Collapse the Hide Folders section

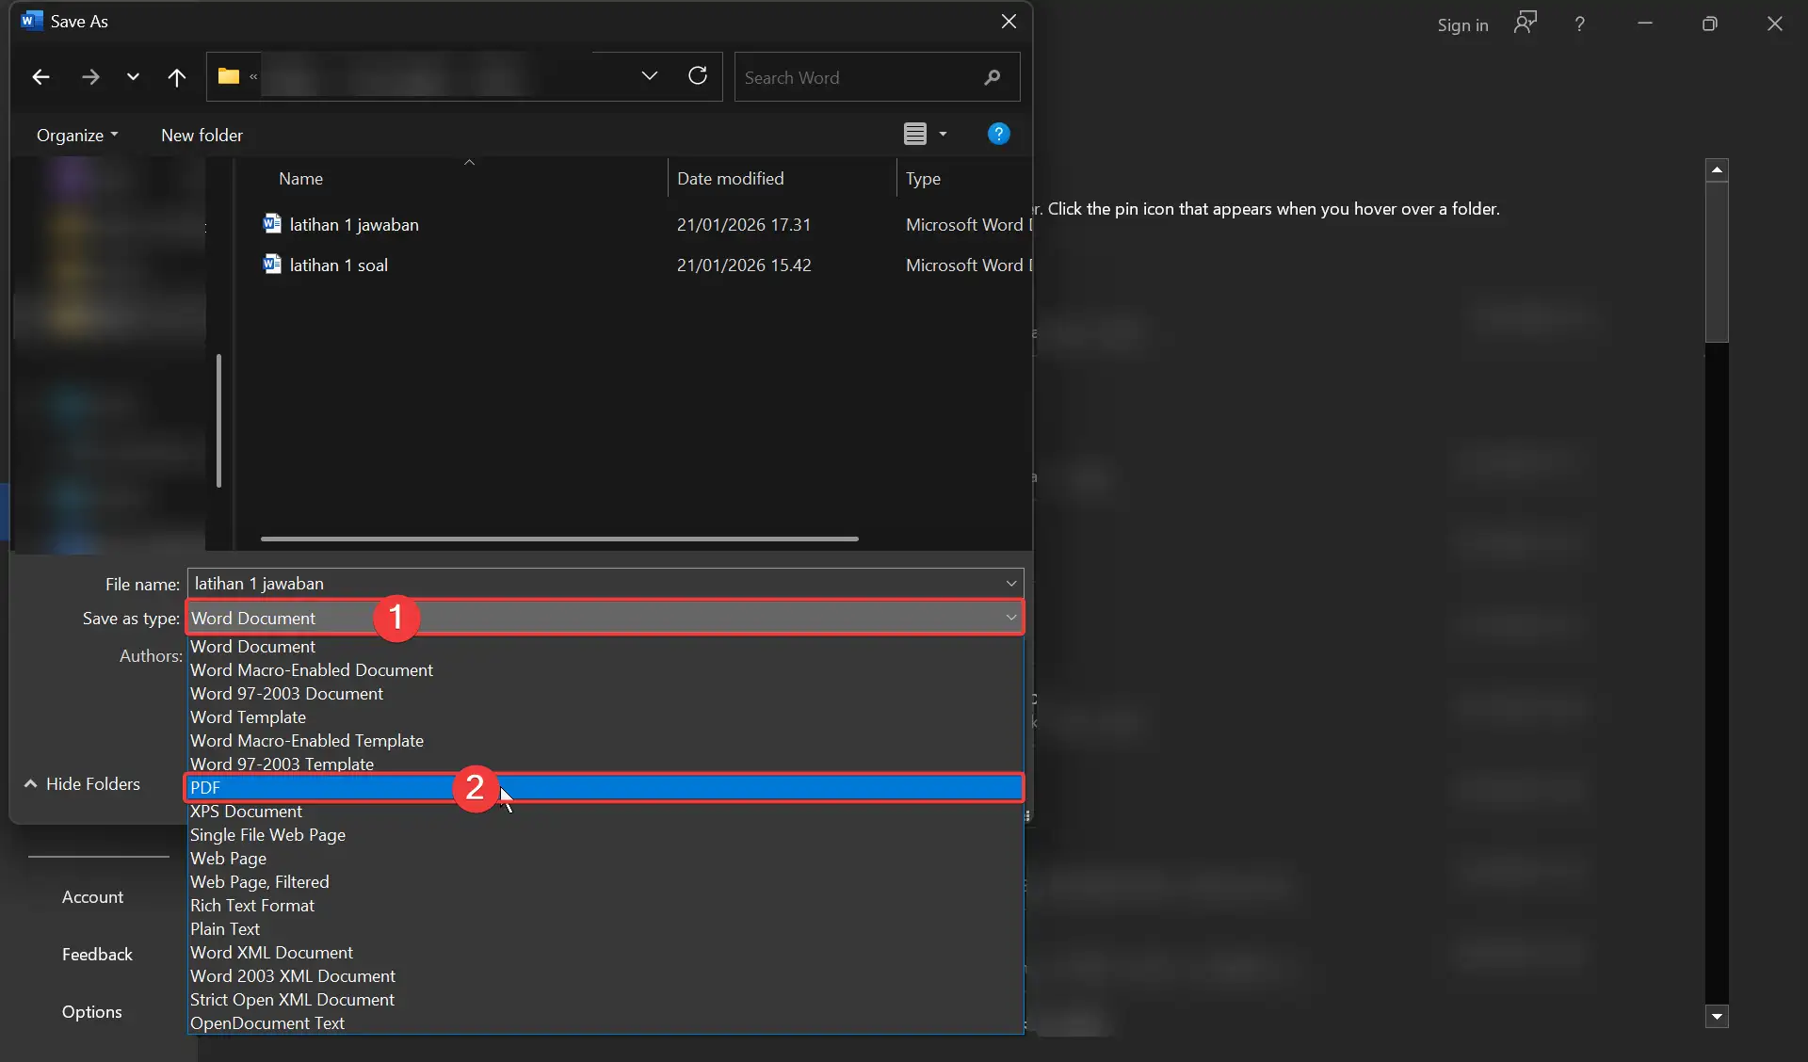coord(85,784)
